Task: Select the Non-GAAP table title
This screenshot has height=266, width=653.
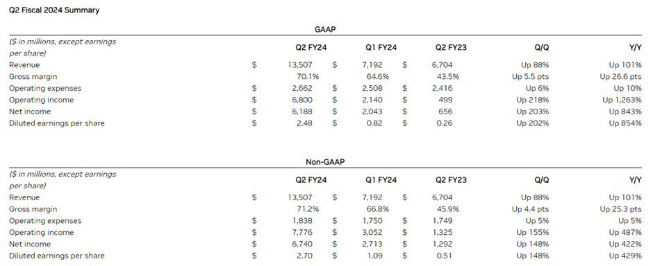Action: coord(325,162)
